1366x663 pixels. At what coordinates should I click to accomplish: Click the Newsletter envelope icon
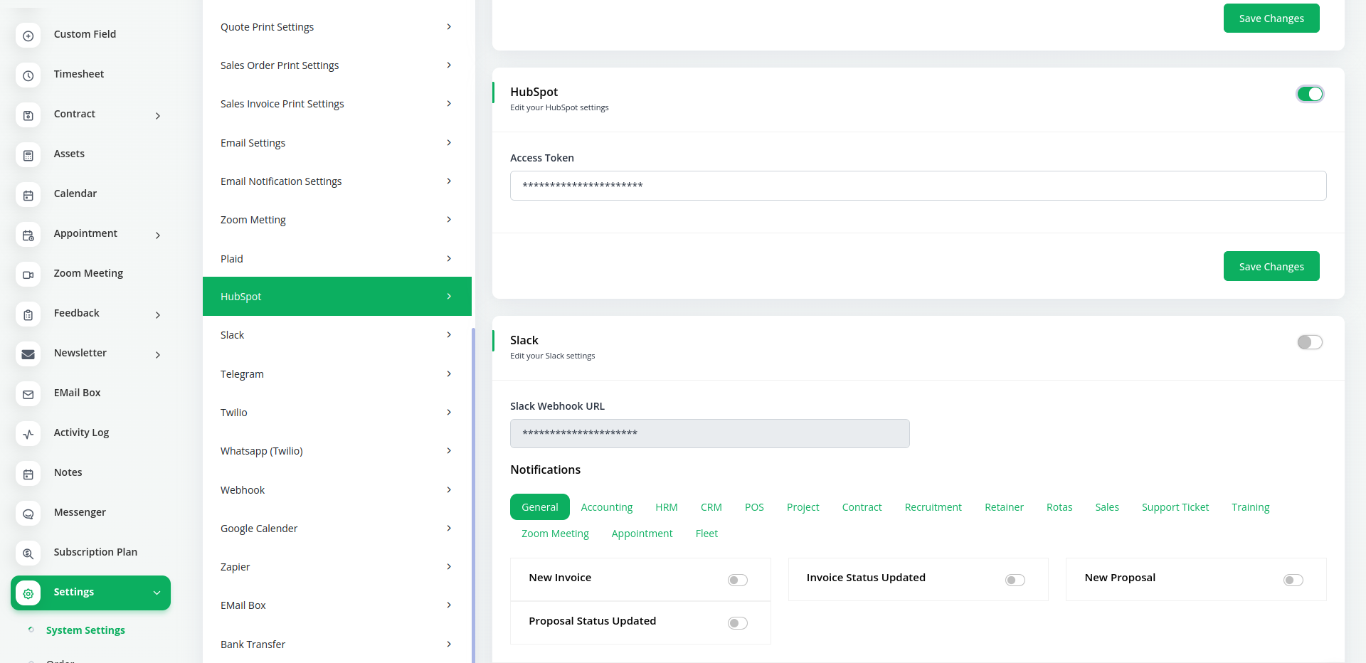point(28,354)
